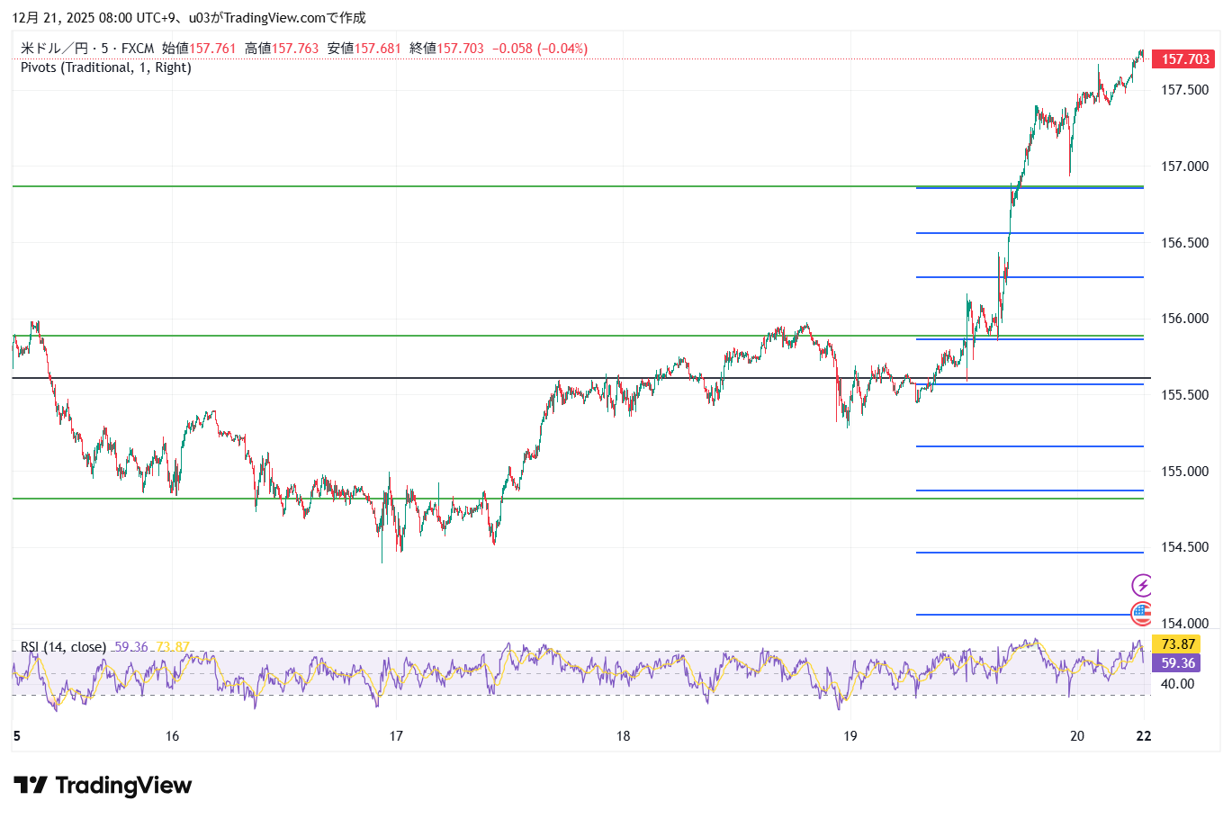The width and height of the screenshot is (1232, 819).
Task: Click the TradingView logo at bottom left
Action: click(x=103, y=786)
